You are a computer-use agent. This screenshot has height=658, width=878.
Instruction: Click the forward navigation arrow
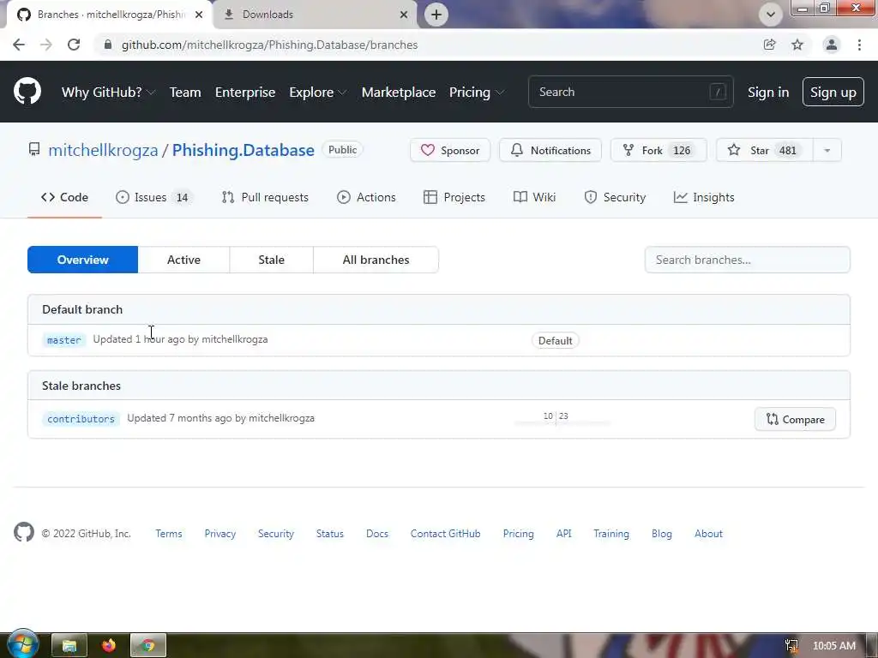coord(46,45)
